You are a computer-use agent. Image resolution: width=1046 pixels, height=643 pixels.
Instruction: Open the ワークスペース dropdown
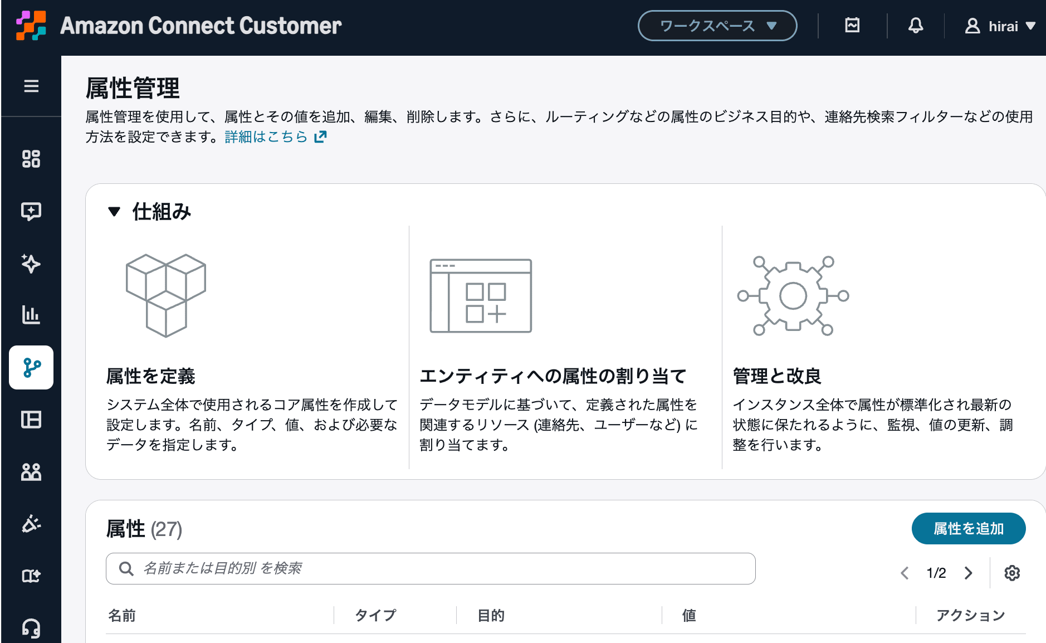coord(717,26)
